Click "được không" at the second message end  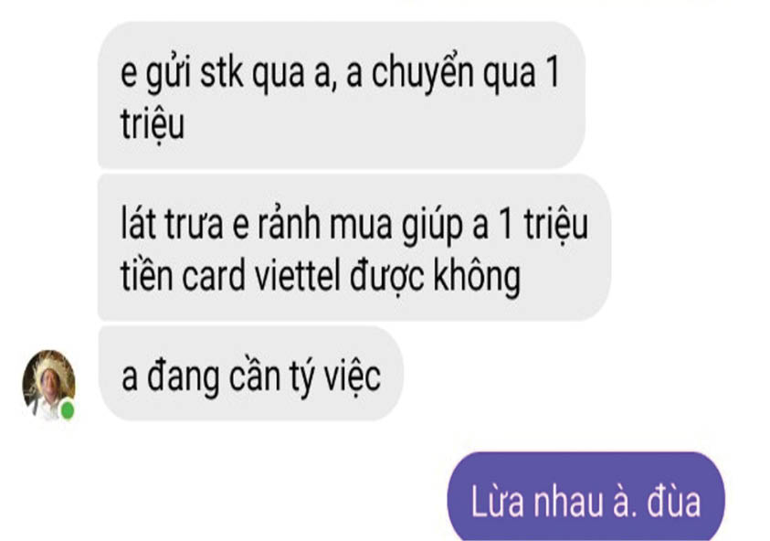(x=435, y=278)
